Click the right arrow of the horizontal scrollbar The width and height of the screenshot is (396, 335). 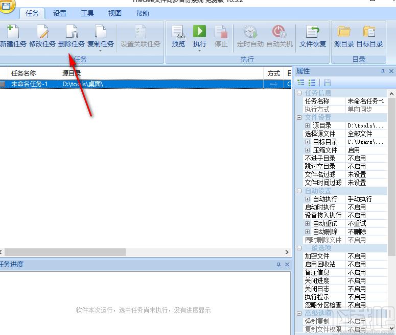pos(287,252)
